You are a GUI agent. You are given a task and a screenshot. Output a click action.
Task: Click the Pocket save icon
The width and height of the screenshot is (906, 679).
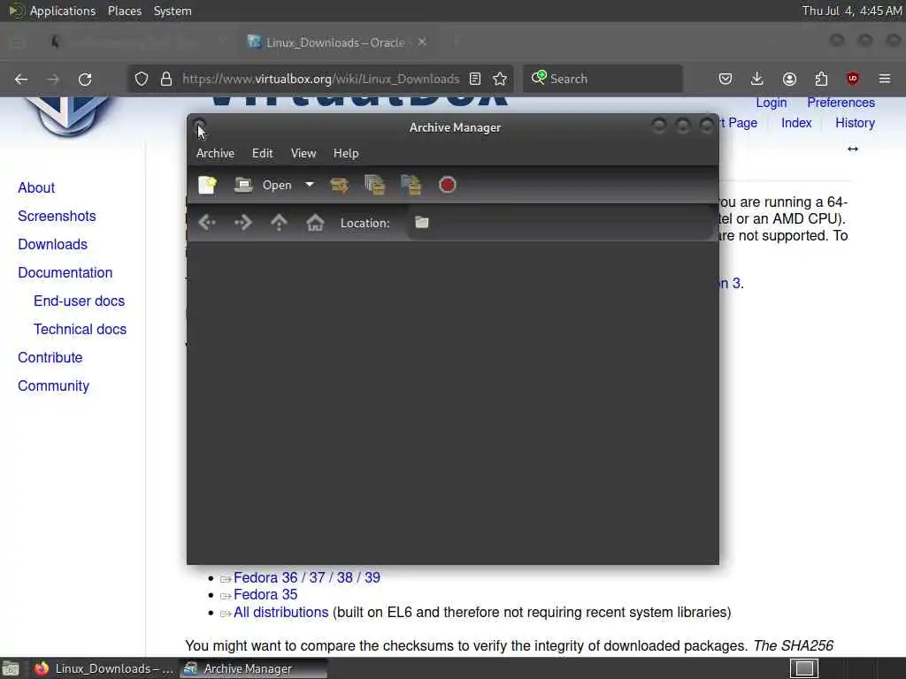coord(726,79)
